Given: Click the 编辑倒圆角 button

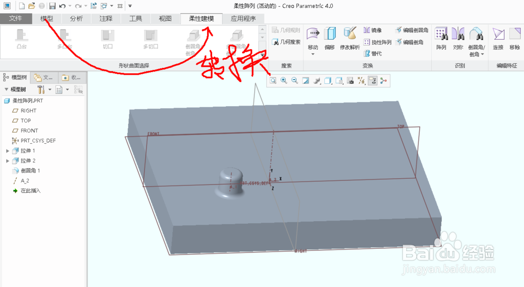Looking at the screenshot, I should 412,30.
